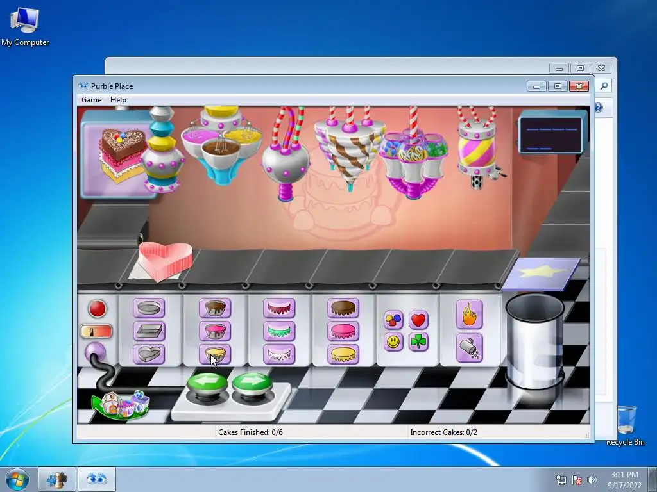Move conveyor right with green arrow button
Image resolution: width=657 pixels, height=492 pixels.
point(252,383)
